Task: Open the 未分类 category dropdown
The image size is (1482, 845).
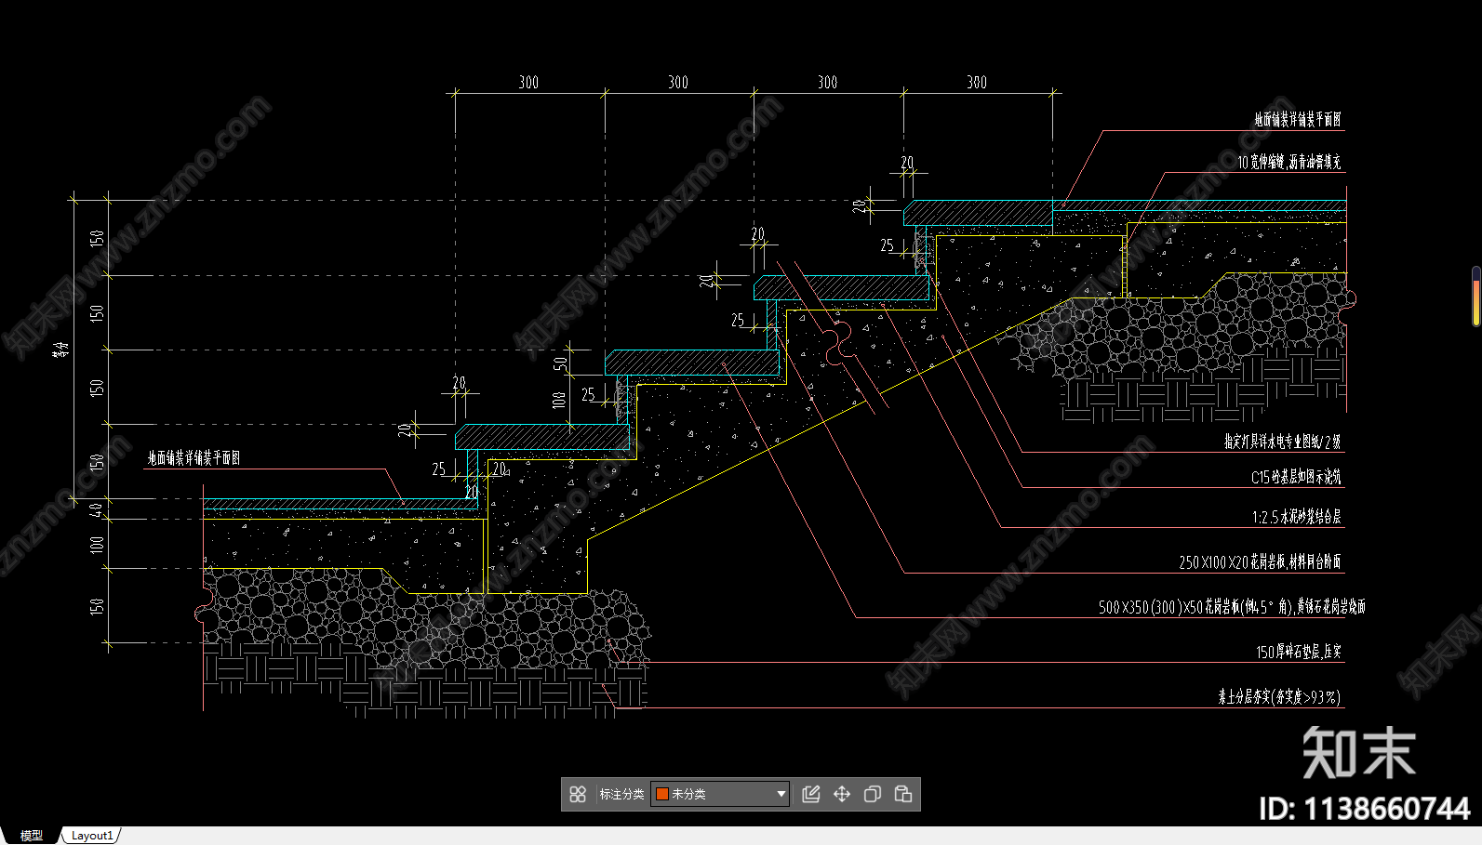Action: click(720, 794)
